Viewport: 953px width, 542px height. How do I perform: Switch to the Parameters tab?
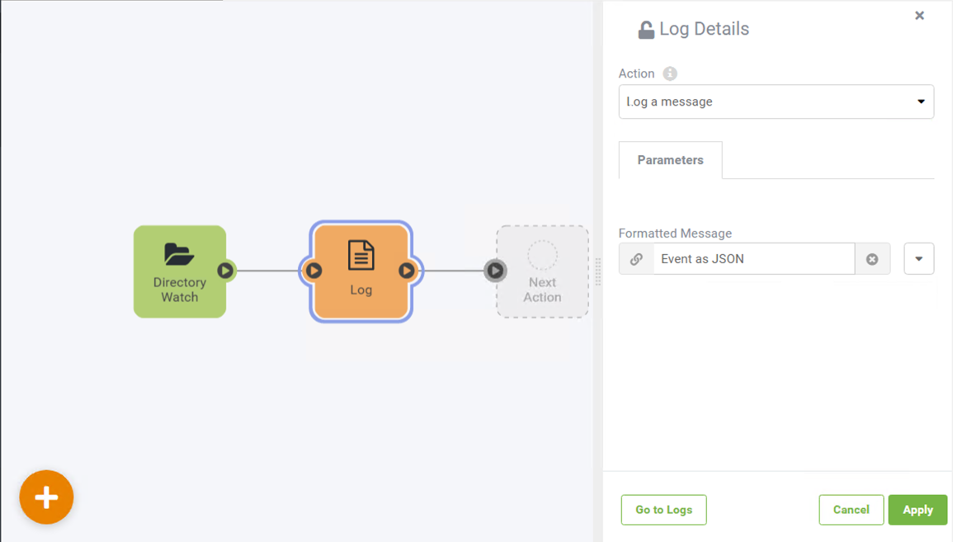tap(670, 160)
